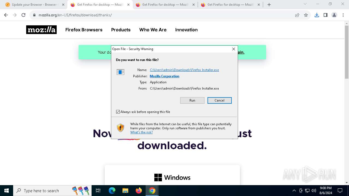Open the Mozilla Corporation publisher link

pos(164,76)
